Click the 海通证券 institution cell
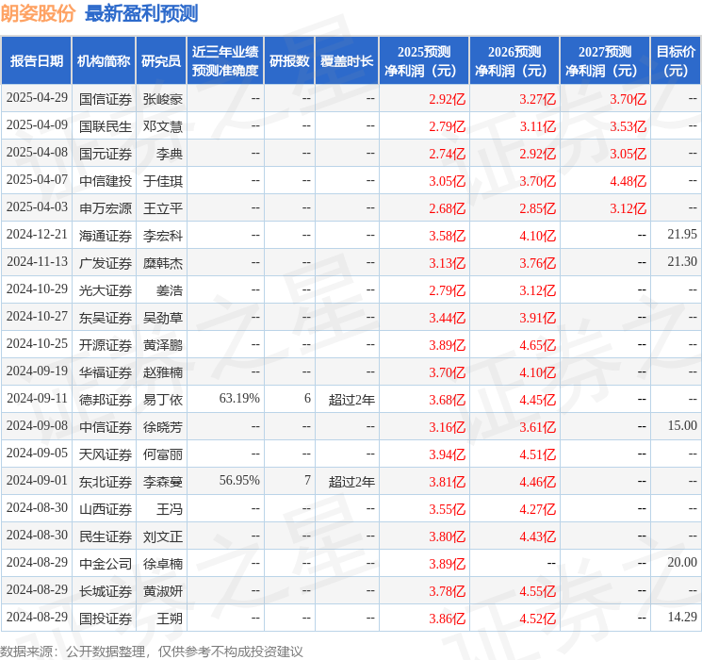This screenshot has width=702, height=660. [106, 236]
